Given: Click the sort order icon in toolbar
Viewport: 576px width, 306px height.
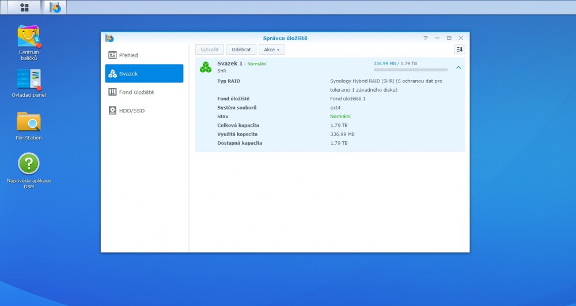Looking at the screenshot, I should [459, 50].
